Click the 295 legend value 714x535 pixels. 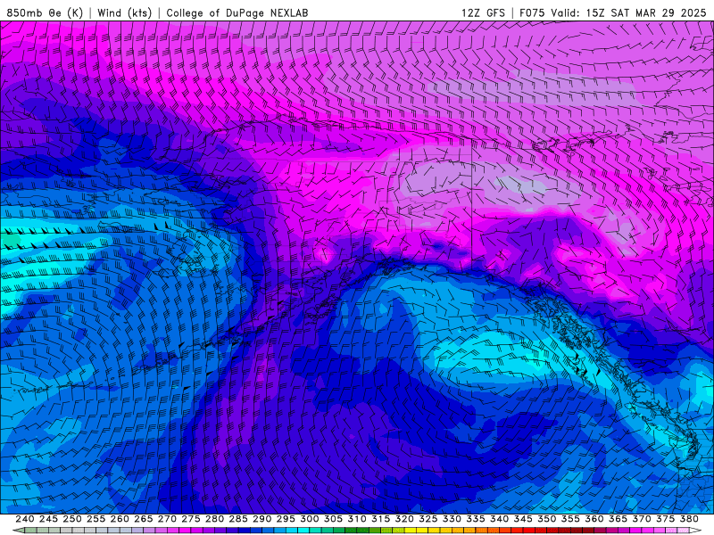tap(286, 519)
